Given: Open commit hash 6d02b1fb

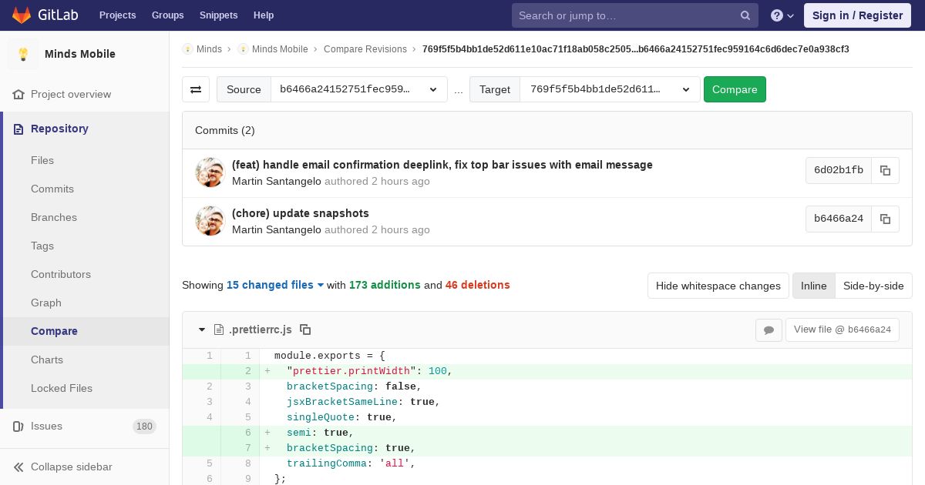Looking at the screenshot, I should [839, 170].
